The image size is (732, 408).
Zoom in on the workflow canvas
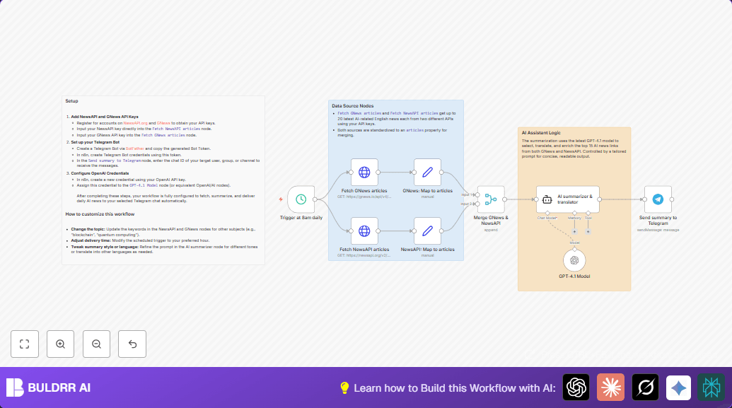pyautogui.click(x=60, y=344)
